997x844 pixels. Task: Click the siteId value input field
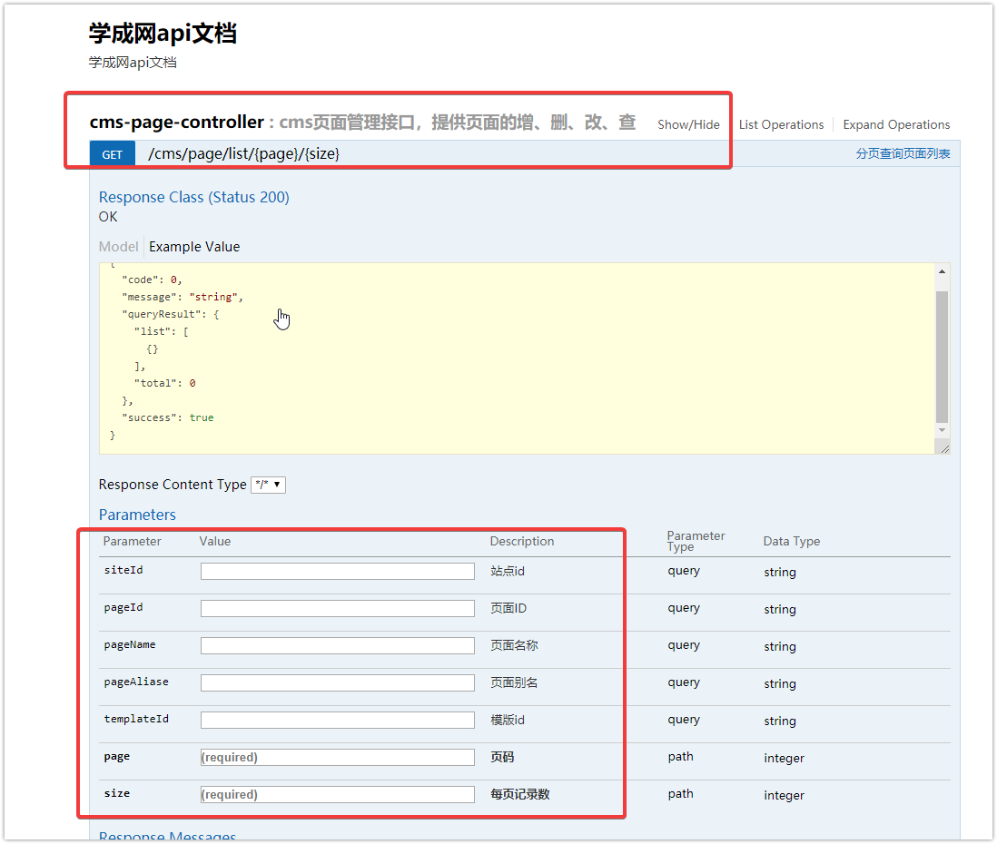[338, 572]
